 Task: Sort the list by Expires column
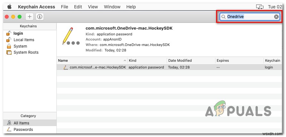tap(239, 60)
